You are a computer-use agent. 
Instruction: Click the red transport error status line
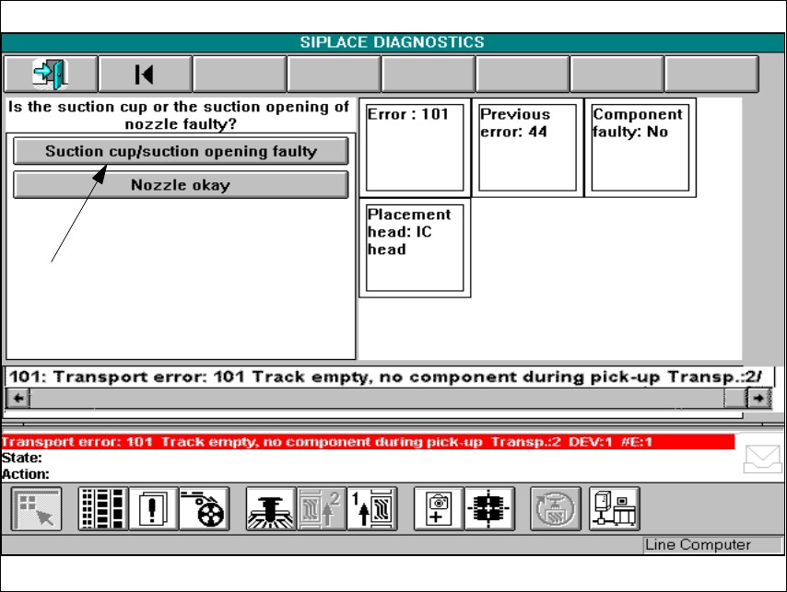click(368, 442)
